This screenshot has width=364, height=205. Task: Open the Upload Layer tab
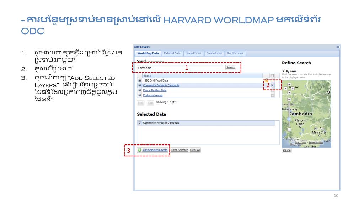pyautogui.click(x=193, y=53)
